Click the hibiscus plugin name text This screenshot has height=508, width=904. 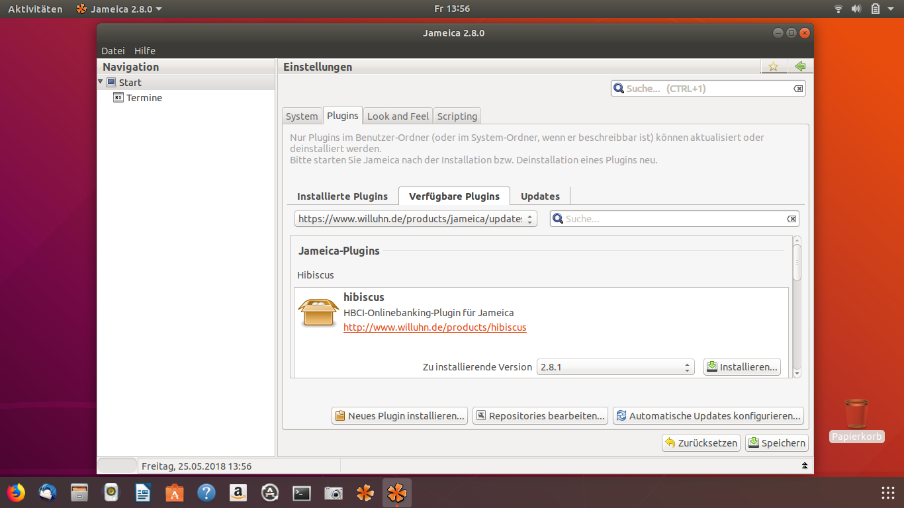pyautogui.click(x=364, y=297)
